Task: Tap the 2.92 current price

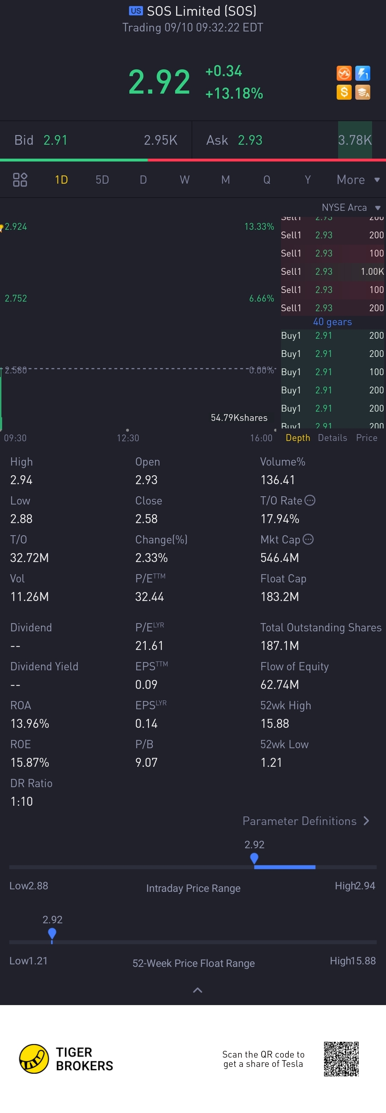Action: point(159,82)
